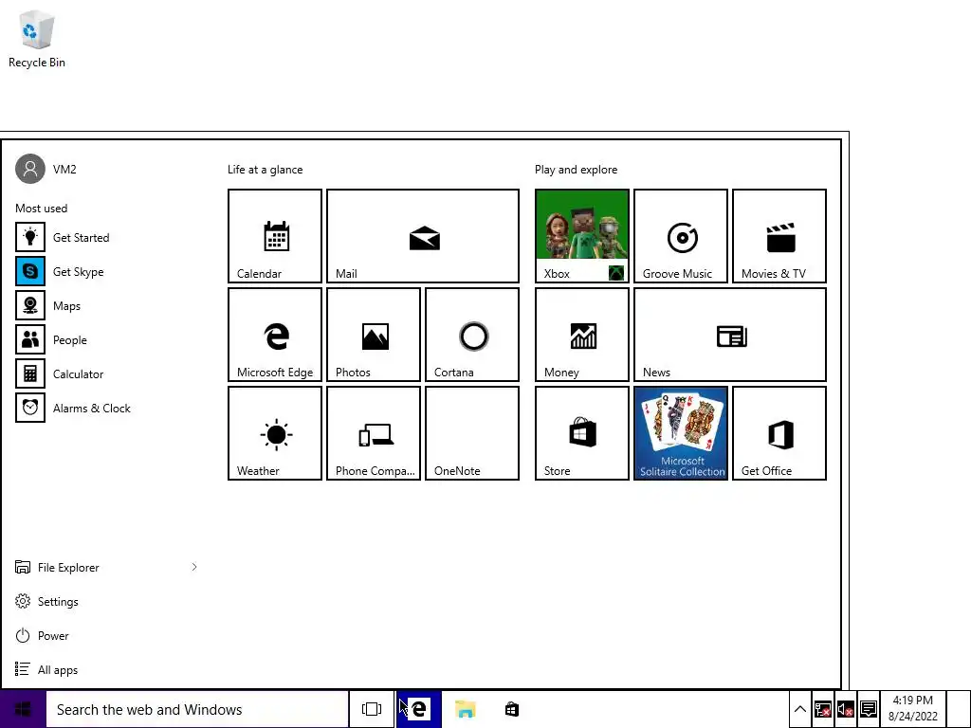
Task: Click the Windows Start button
Action: coord(23,709)
